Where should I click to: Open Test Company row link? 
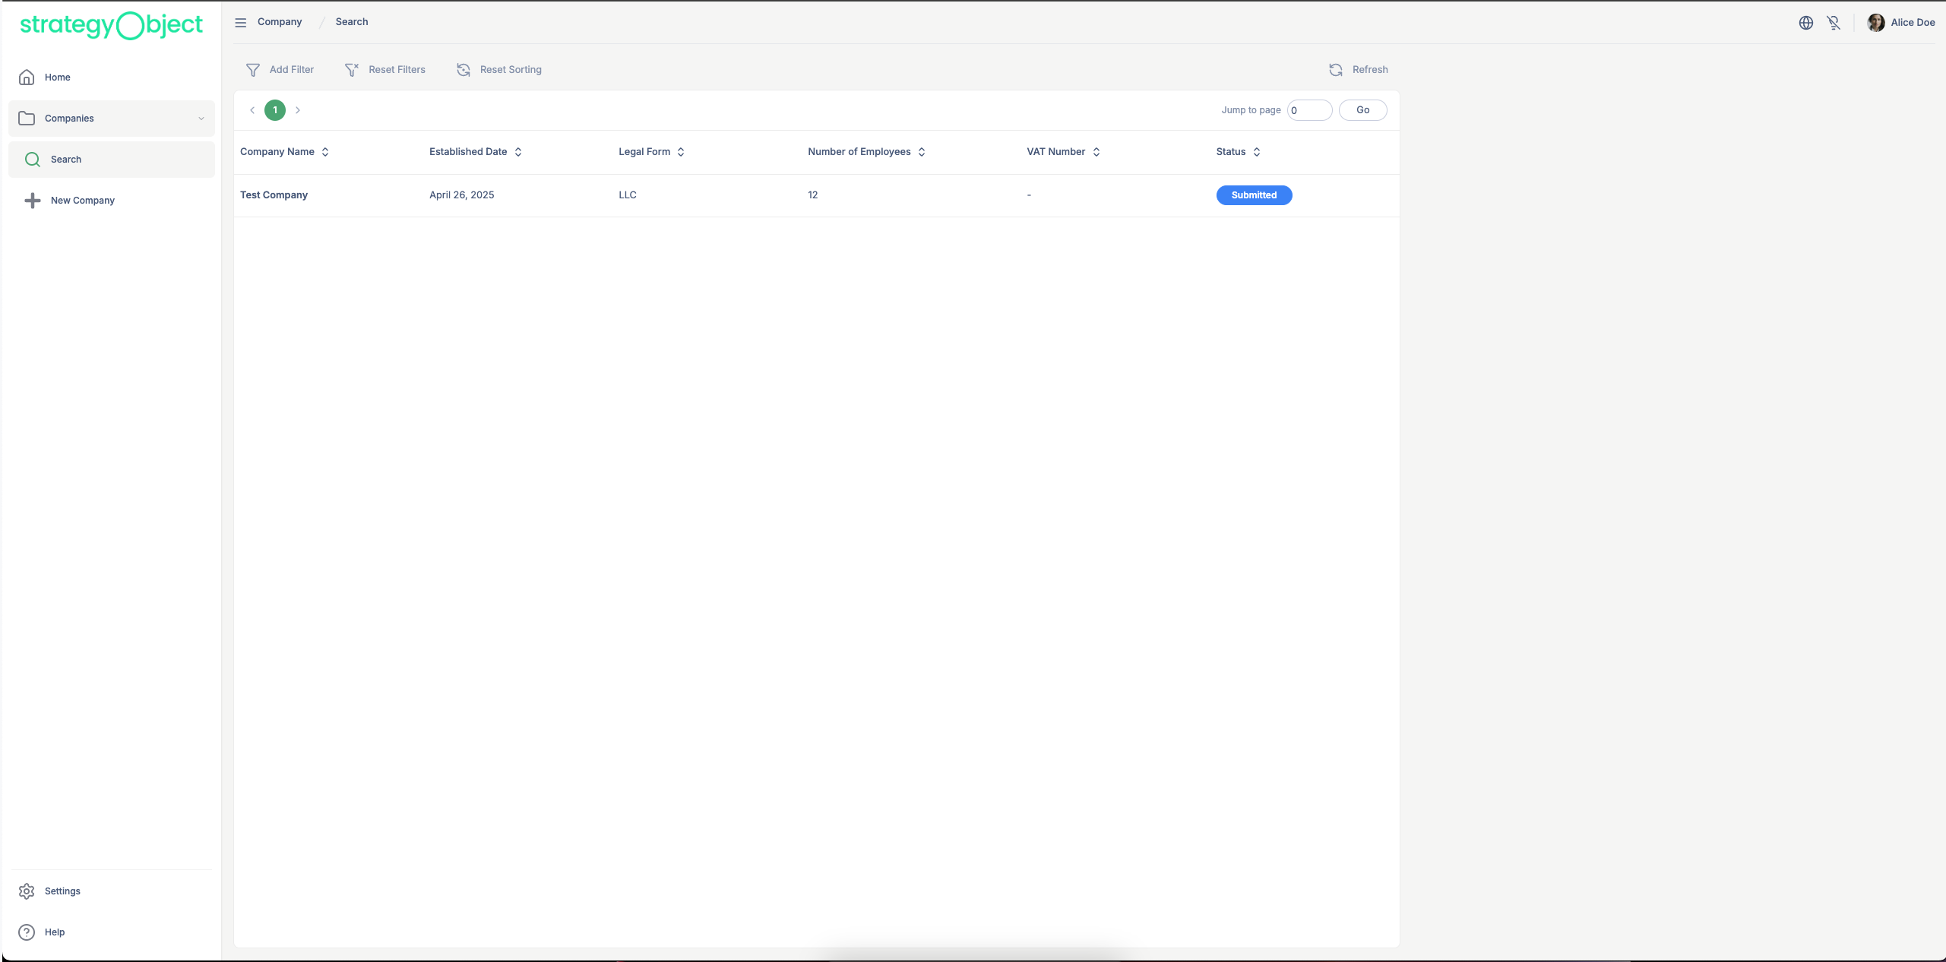(x=274, y=195)
